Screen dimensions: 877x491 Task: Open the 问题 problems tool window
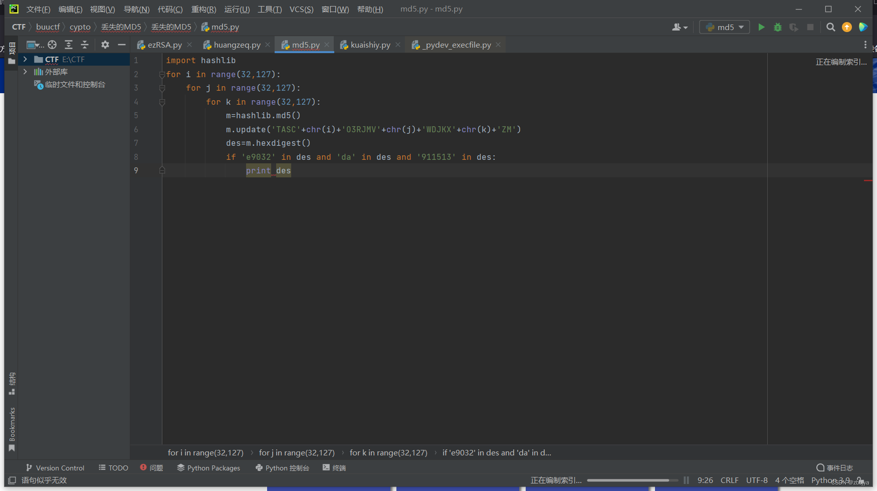(x=151, y=468)
